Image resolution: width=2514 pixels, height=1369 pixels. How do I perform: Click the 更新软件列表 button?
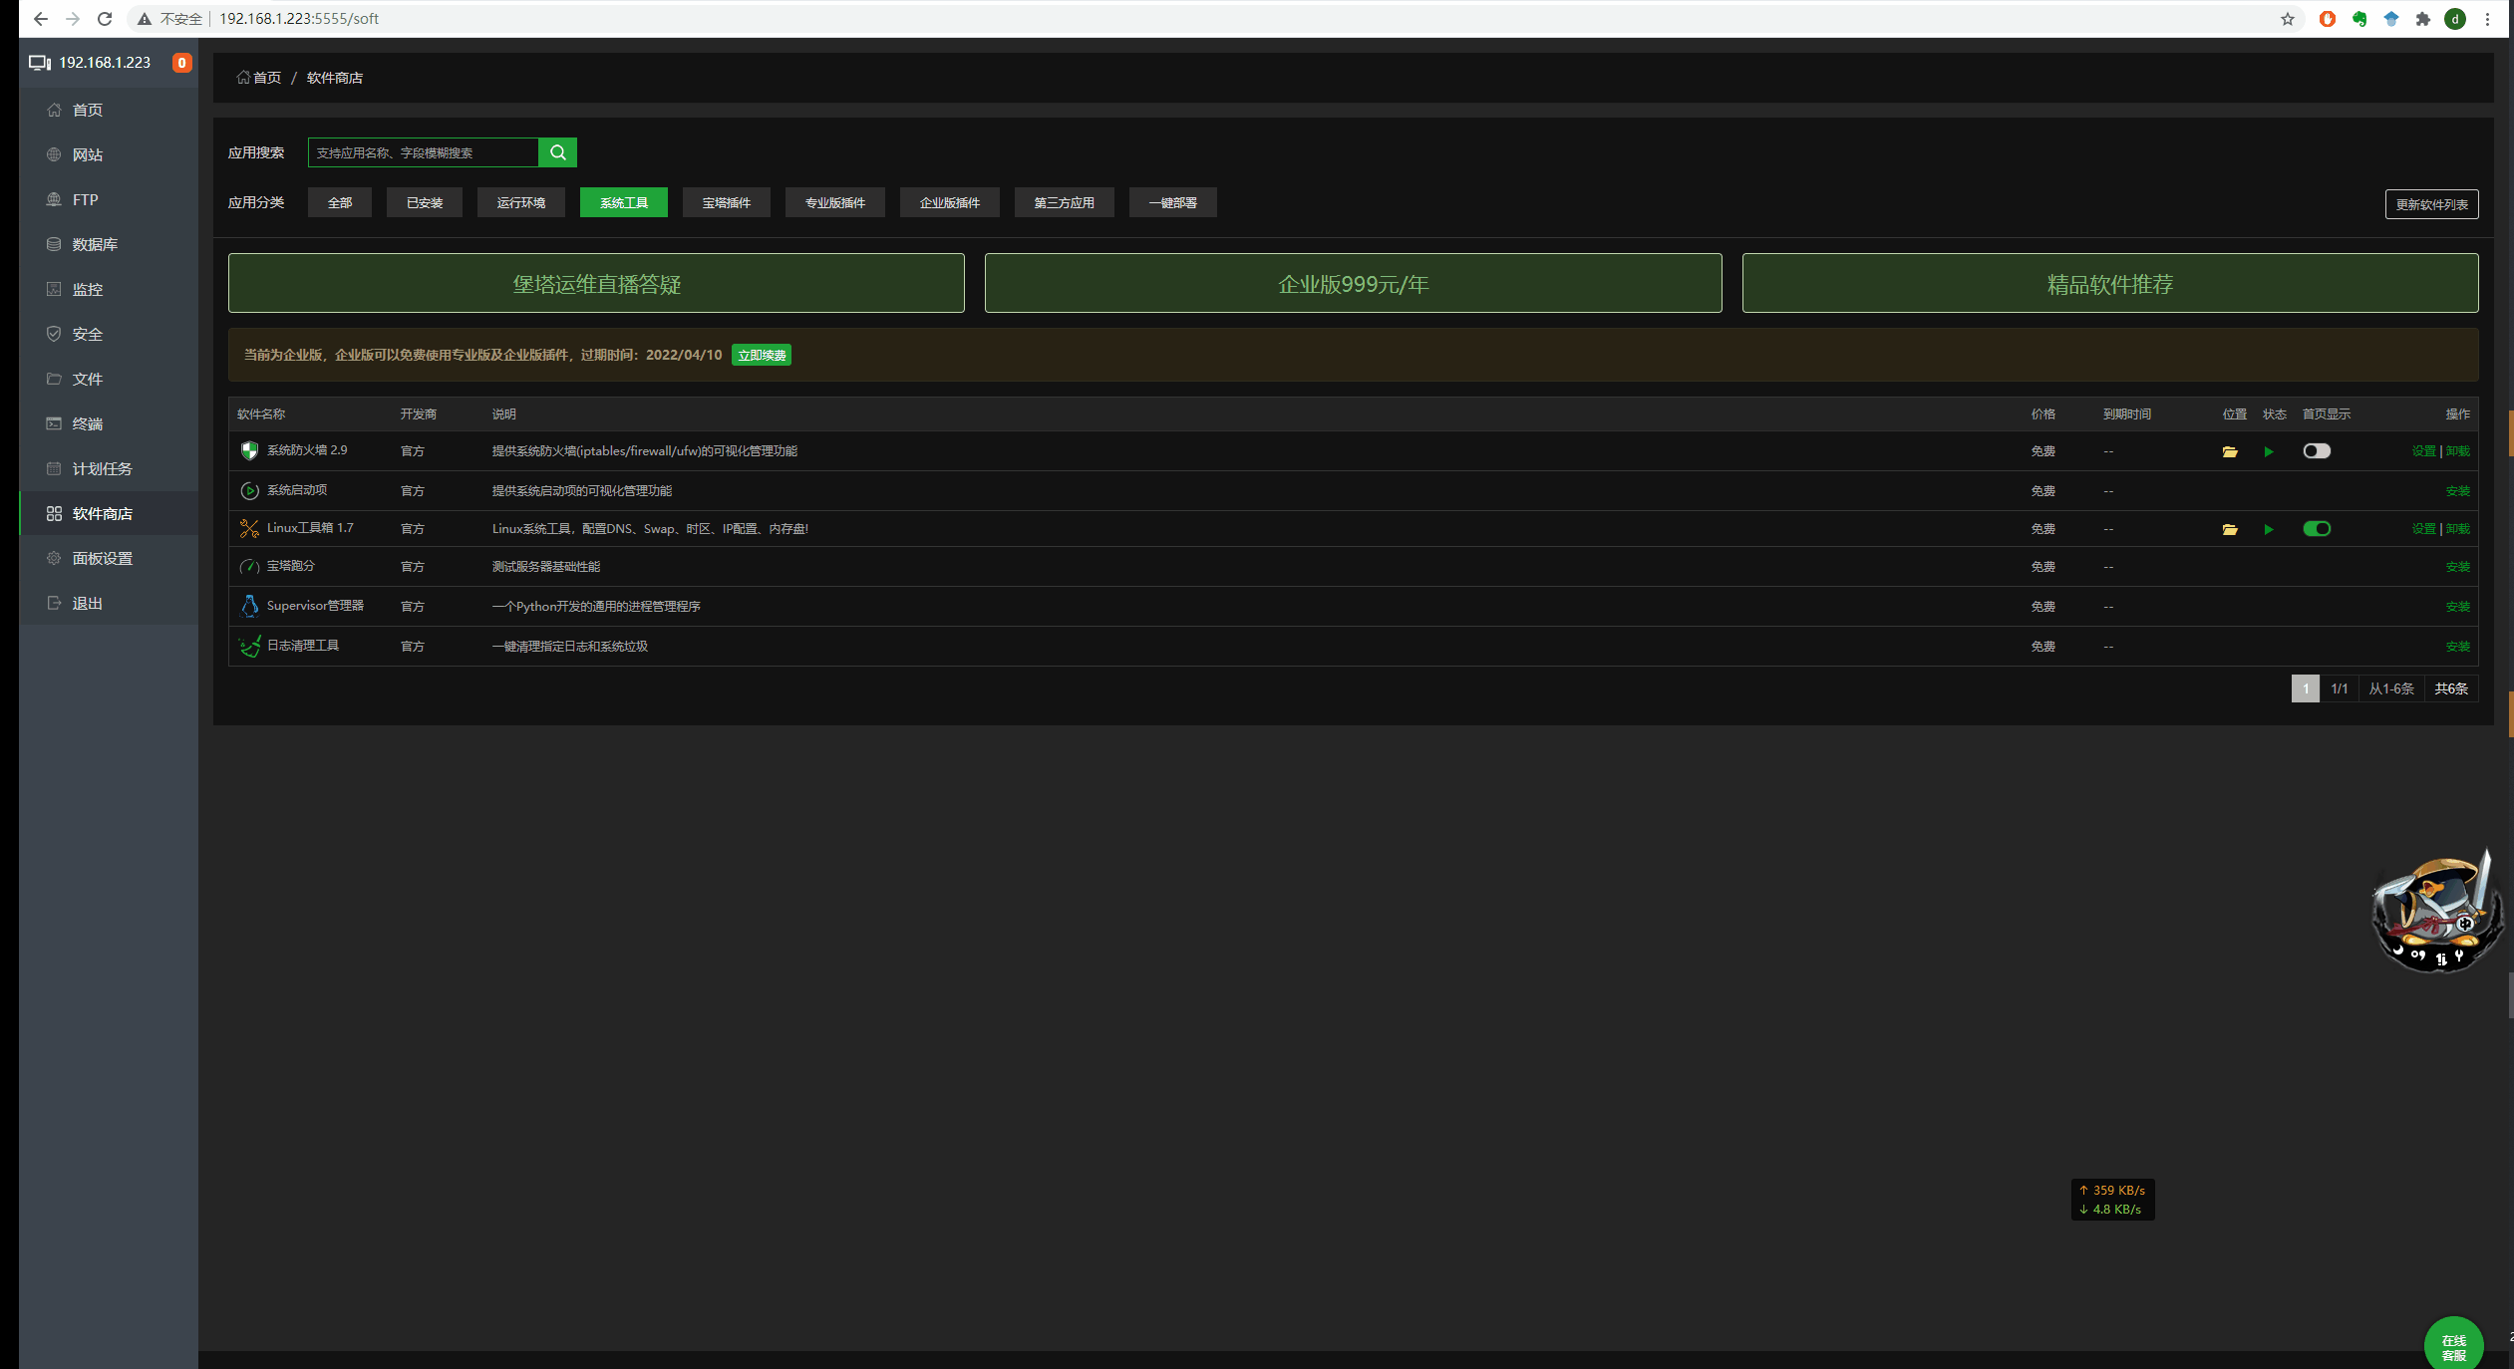coord(2431,204)
